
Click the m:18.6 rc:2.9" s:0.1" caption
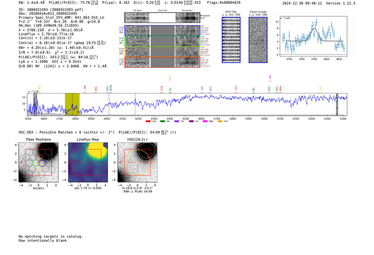(x=137, y=188)
